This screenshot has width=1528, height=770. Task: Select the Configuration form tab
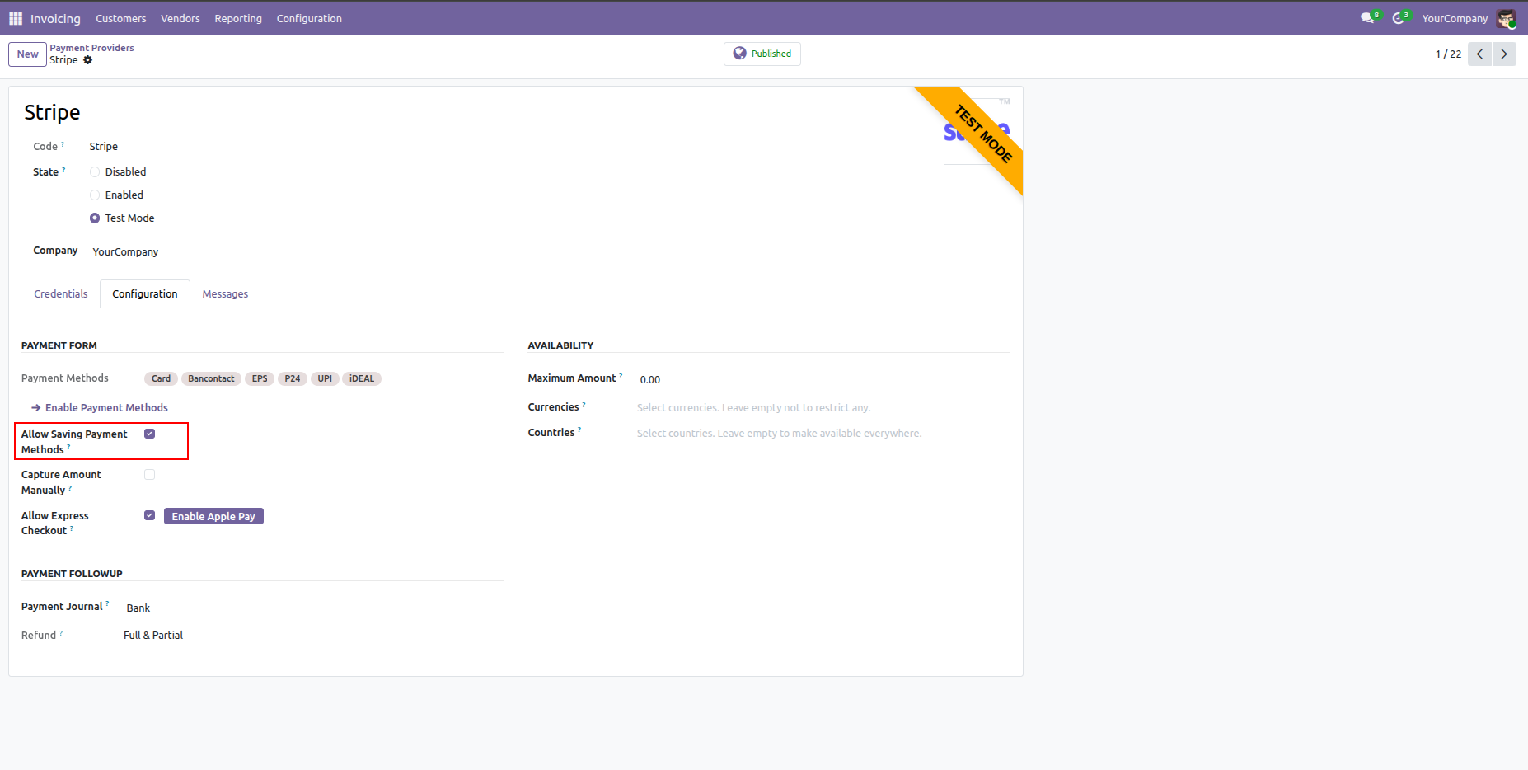(145, 294)
